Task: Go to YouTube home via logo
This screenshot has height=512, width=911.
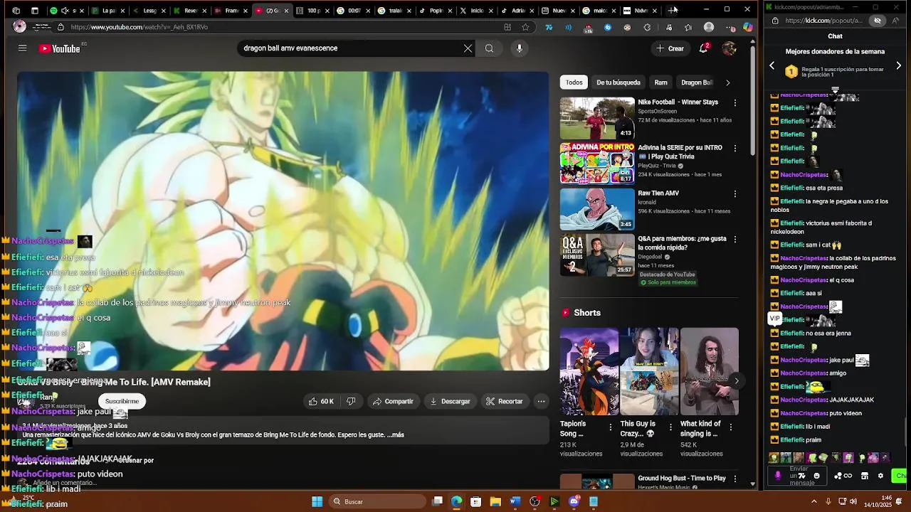Action: coord(60,48)
